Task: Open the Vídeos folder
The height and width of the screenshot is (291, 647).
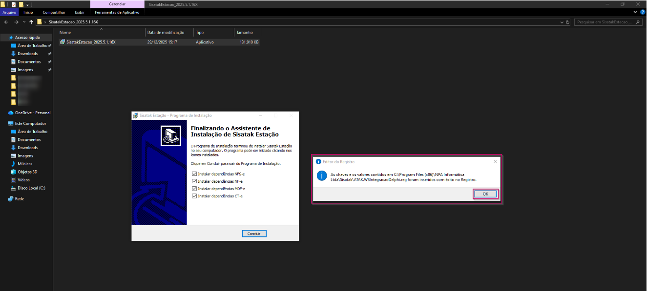Action: click(x=20, y=180)
